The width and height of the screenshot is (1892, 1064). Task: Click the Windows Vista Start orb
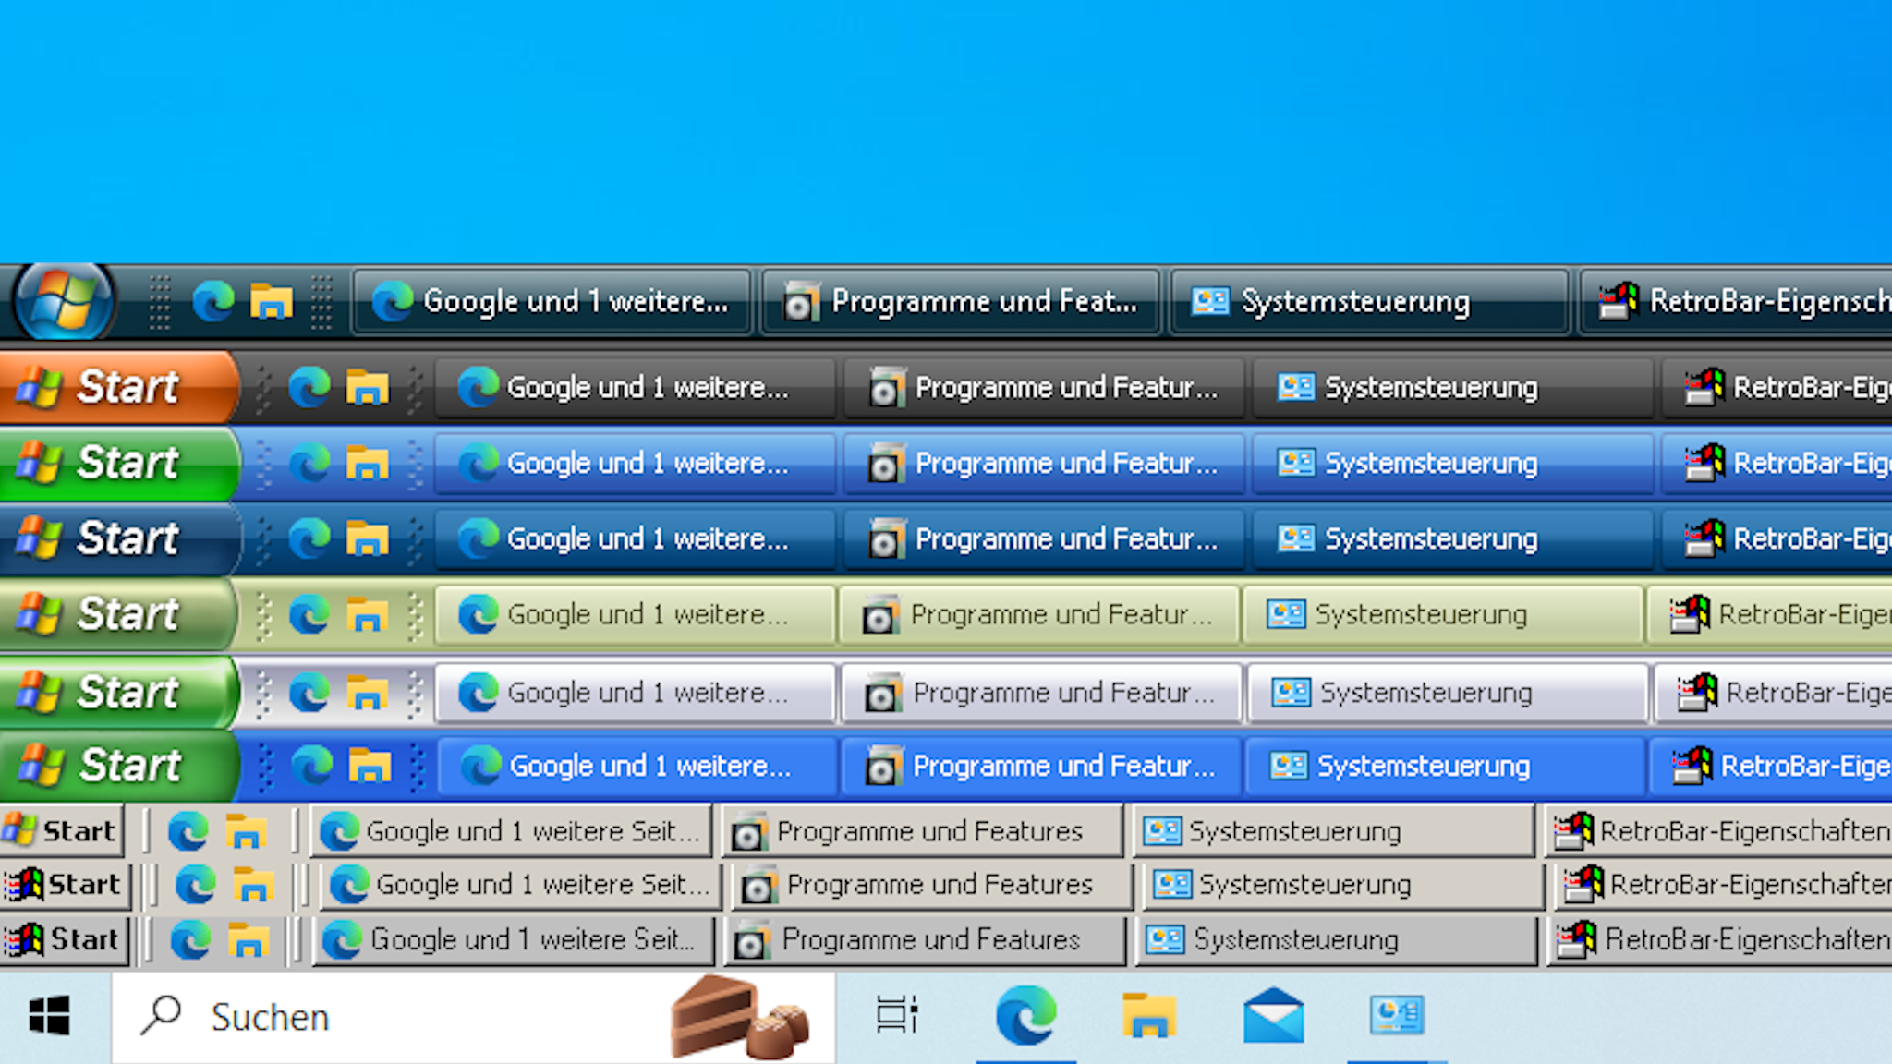coord(61,301)
